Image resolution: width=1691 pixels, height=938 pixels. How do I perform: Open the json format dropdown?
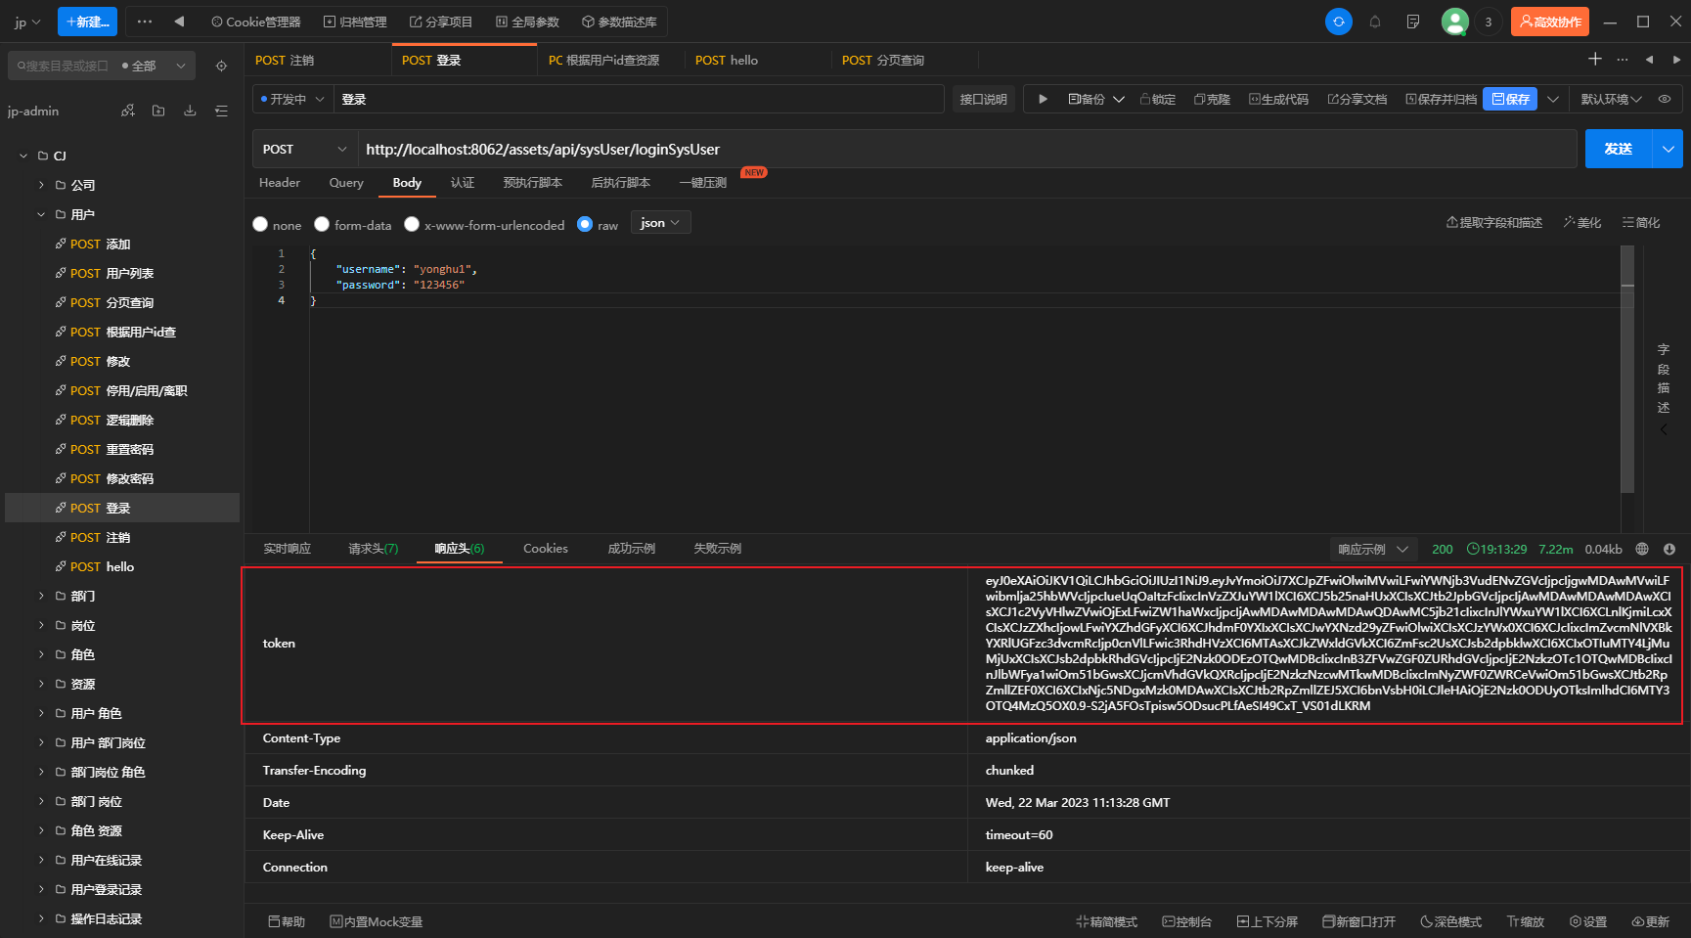pos(660,223)
